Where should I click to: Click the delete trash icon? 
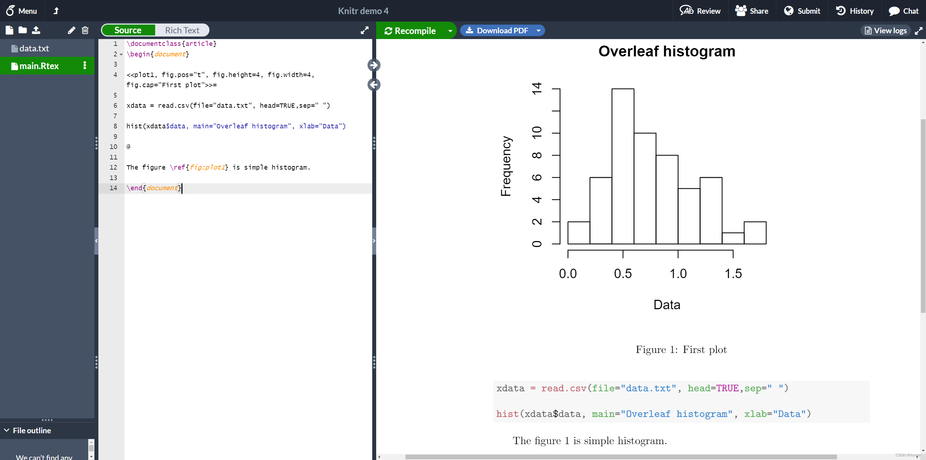coord(85,30)
